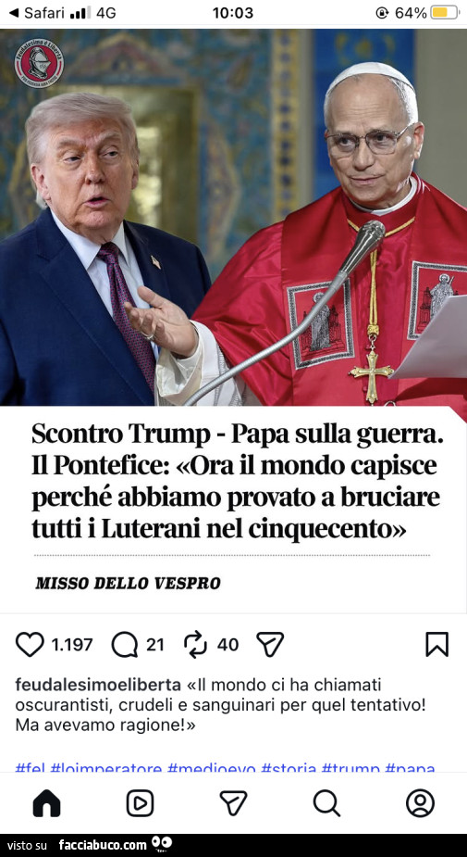The width and height of the screenshot is (467, 857).
Task: Tap the repost arrows icon
Action: pyautogui.click(x=196, y=645)
